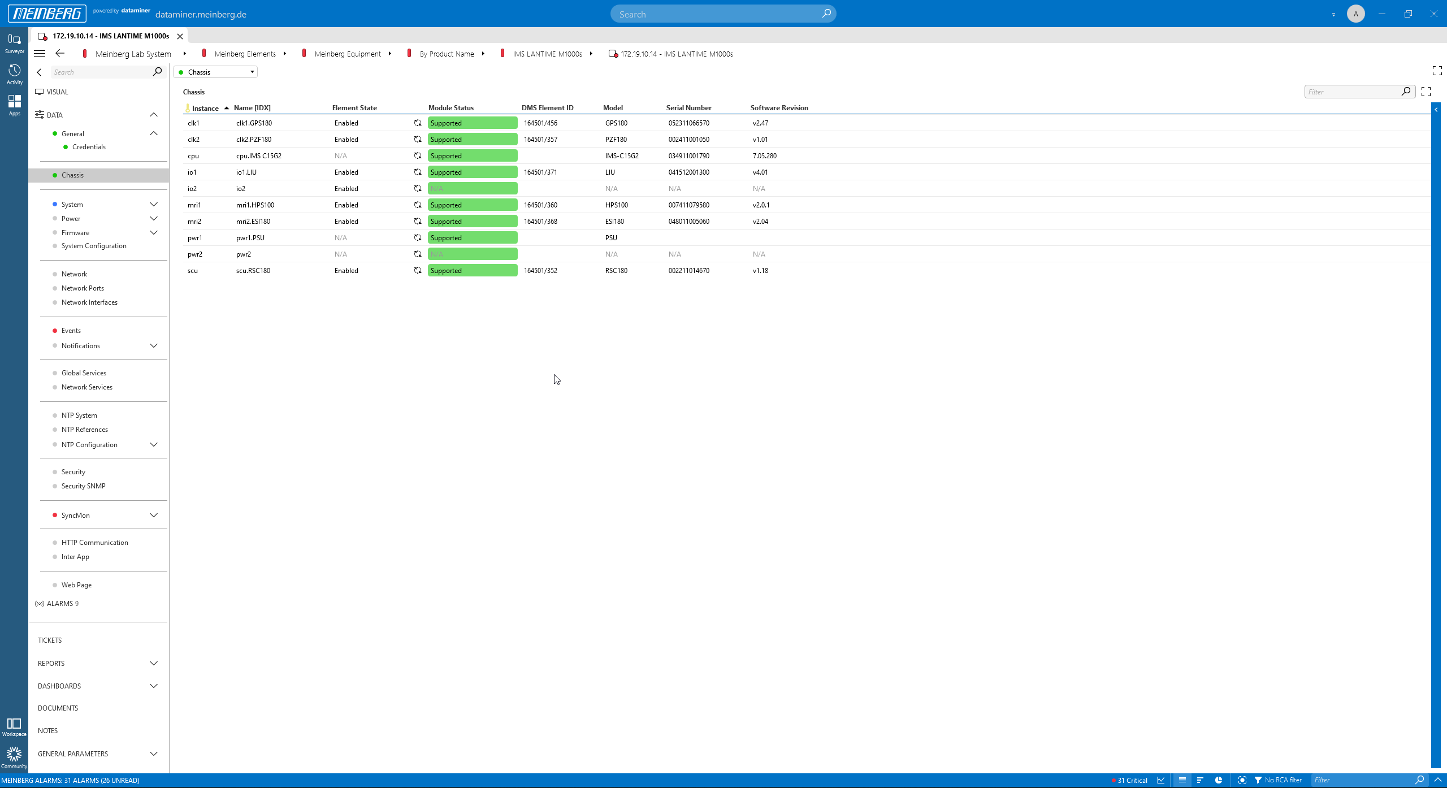Collapse the General tree node
This screenshot has width=1447, height=788.
[153, 133]
